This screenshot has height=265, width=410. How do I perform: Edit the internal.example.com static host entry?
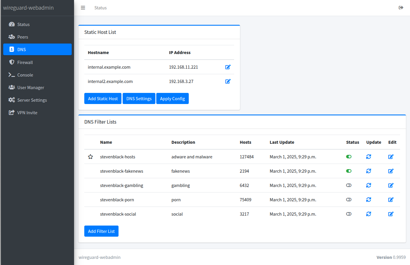click(x=228, y=67)
